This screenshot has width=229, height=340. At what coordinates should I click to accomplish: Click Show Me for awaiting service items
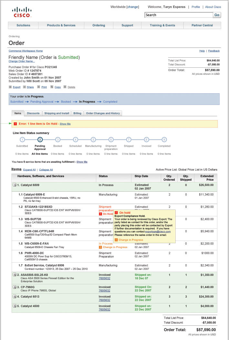point(82,162)
